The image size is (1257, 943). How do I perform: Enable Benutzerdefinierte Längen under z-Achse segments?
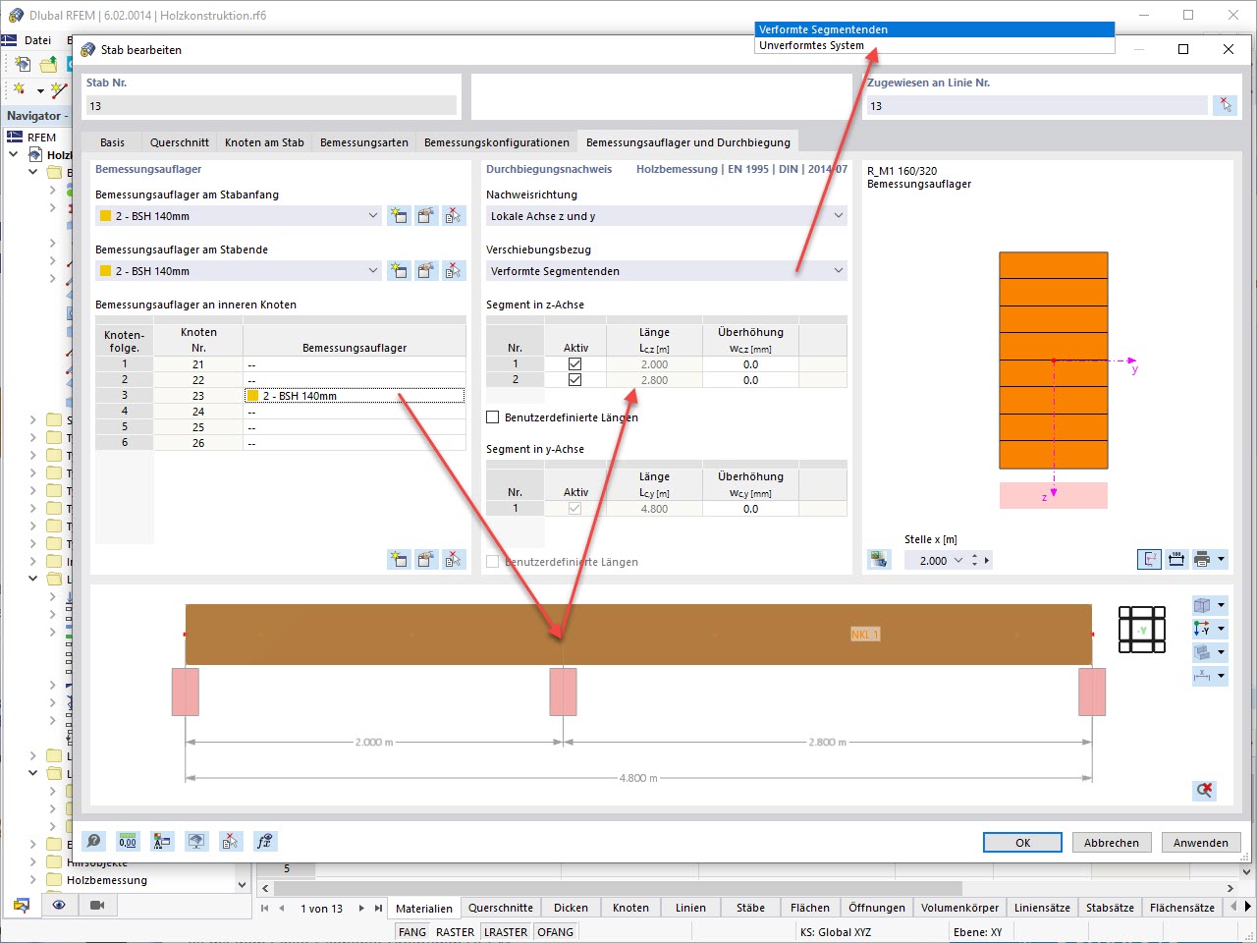pos(493,417)
